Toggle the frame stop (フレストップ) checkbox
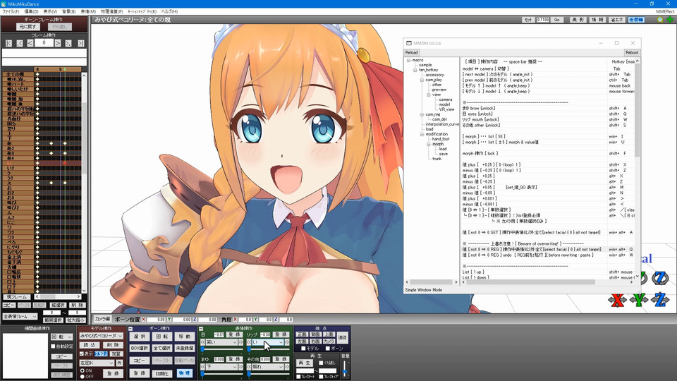The image size is (677, 381). 321,377
